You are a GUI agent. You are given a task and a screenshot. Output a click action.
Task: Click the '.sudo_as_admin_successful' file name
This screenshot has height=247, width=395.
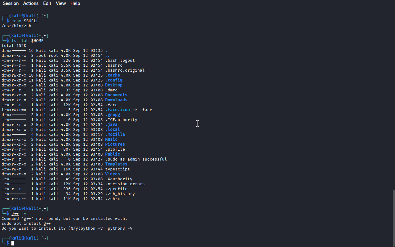click(x=136, y=159)
